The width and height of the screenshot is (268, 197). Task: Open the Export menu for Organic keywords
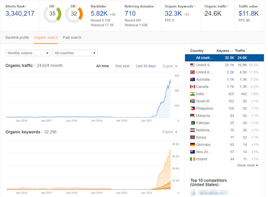click(170, 132)
